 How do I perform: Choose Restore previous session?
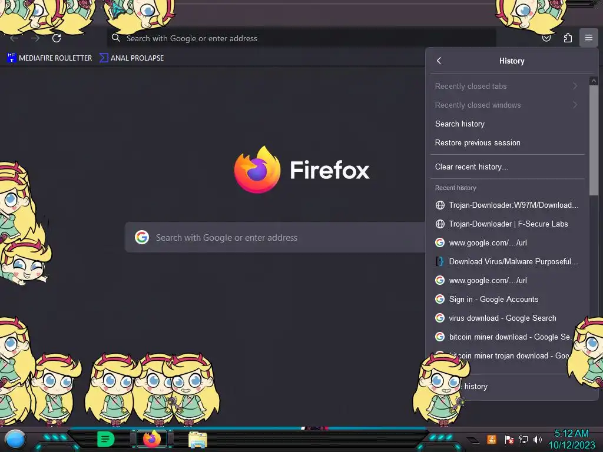[x=507, y=142]
